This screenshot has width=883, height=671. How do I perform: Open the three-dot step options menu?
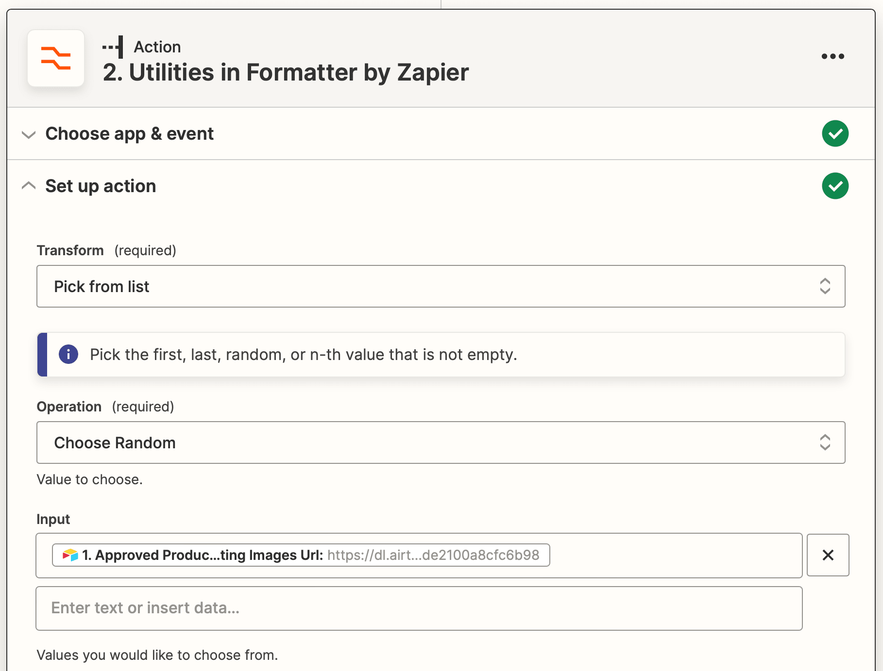click(x=832, y=56)
